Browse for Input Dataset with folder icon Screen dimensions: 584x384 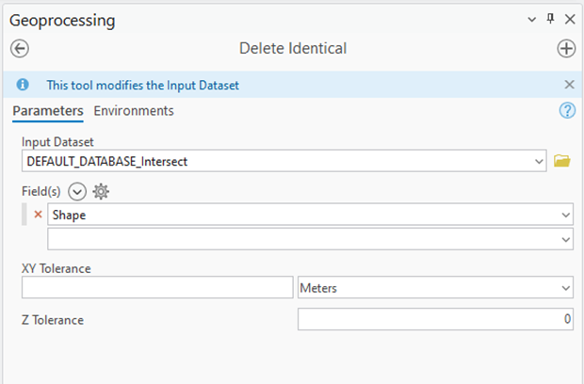pyautogui.click(x=562, y=161)
